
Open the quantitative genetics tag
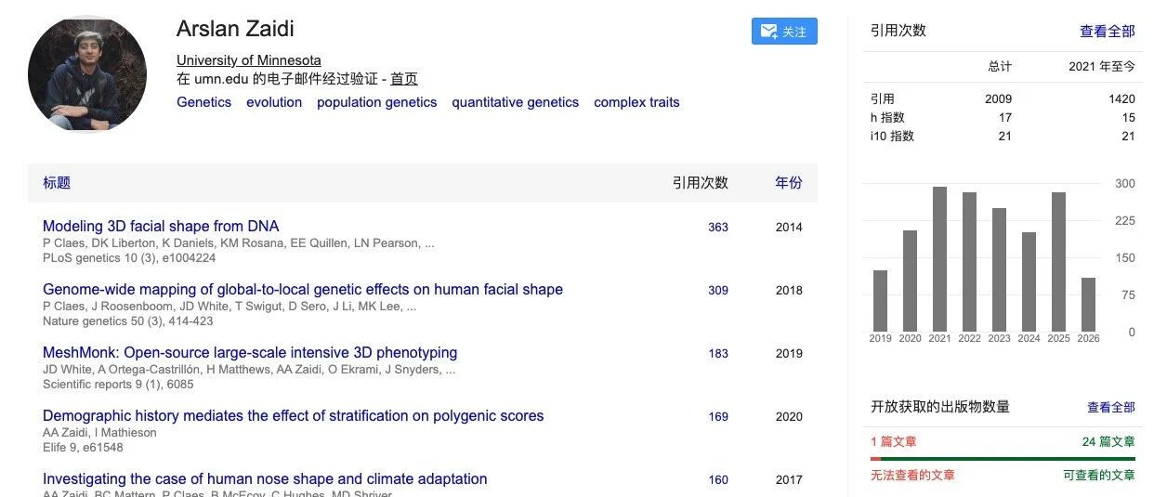pyautogui.click(x=515, y=102)
